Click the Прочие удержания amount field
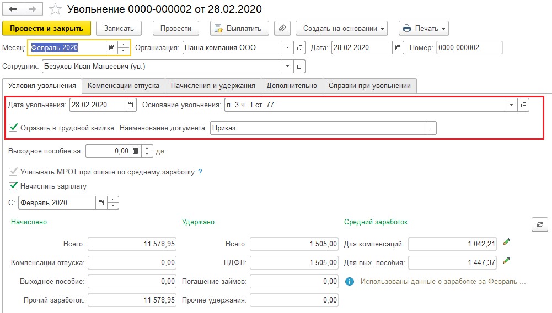The image size is (552, 313). [x=294, y=300]
